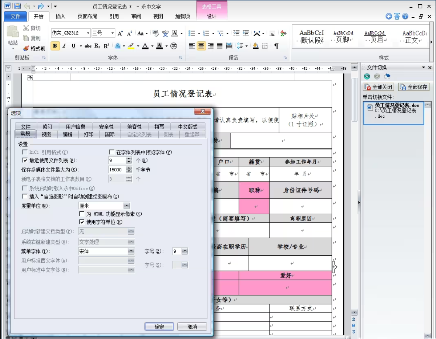Viewport: 436px width, 339px height.
Task: Toggle Italic formatting button
Action: point(64,46)
